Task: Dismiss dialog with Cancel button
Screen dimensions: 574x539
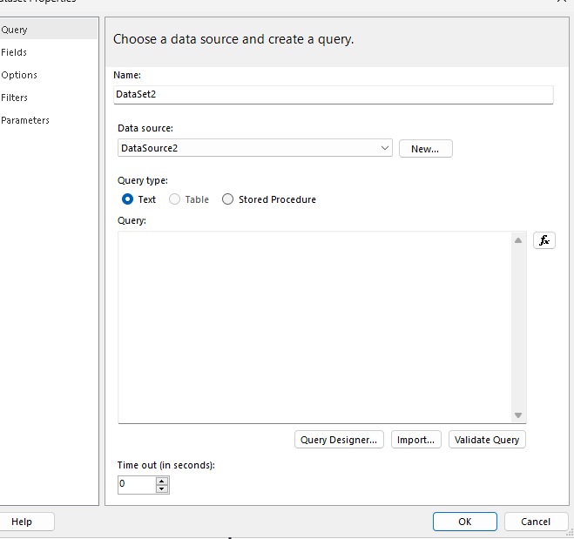Action: 536,522
